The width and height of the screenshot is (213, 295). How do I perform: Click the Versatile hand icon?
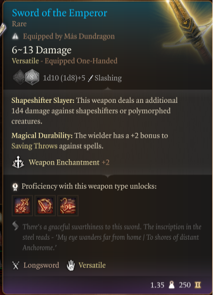71,265
